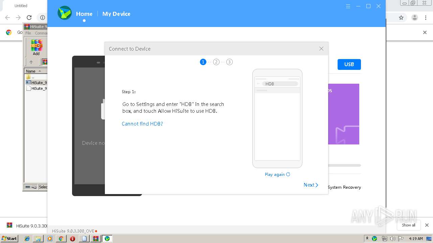Image resolution: width=433 pixels, height=243 pixels.
Task: Click the 4:19 AM system clock
Action: coord(416,239)
